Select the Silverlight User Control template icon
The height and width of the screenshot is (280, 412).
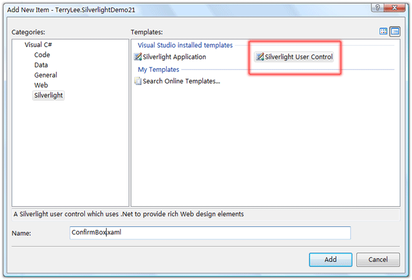(260, 57)
